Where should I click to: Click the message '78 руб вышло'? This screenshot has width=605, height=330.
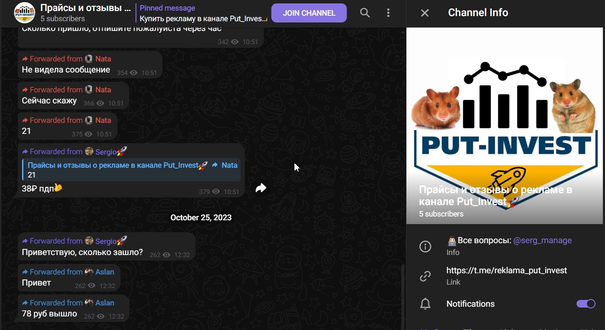pyautogui.click(x=49, y=314)
